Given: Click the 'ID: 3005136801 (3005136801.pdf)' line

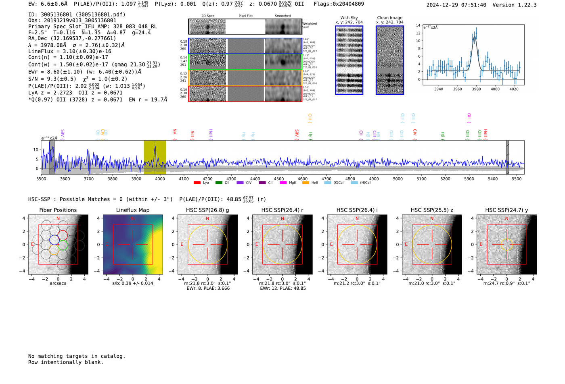Looking at the screenshot, I should click(x=77, y=15).
